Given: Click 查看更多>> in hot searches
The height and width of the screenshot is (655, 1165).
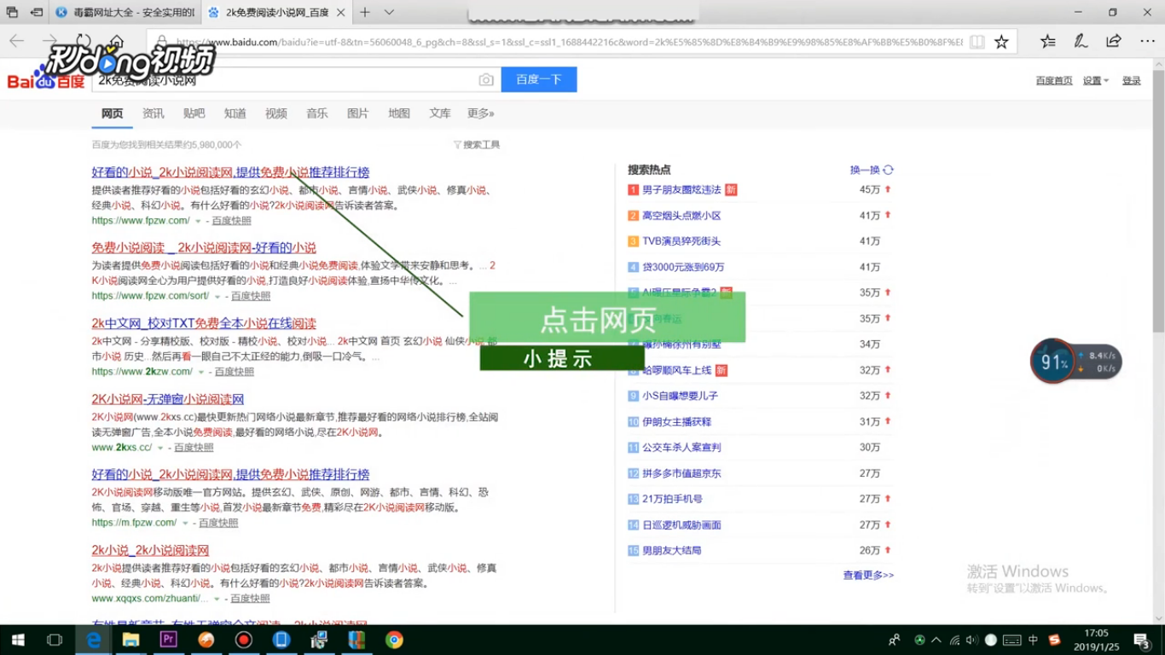Looking at the screenshot, I should pos(868,575).
